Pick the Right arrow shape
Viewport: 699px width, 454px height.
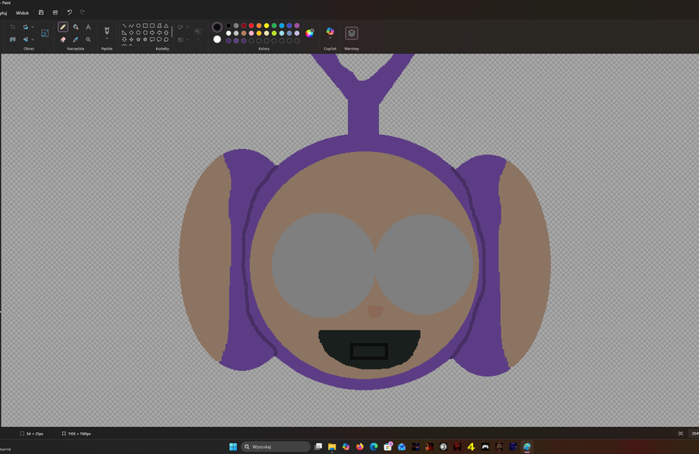point(152,33)
